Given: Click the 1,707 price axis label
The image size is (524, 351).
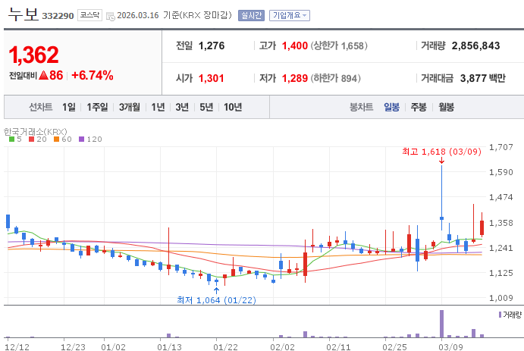Looking at the screenshot, I should click(500, 147).
